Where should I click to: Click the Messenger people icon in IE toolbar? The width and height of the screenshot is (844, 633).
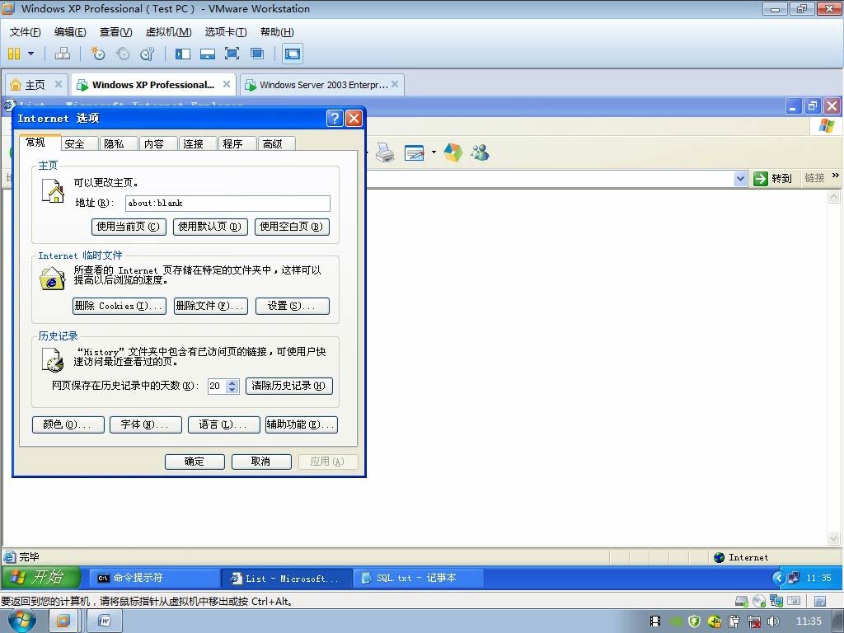(x=480, y=152)
